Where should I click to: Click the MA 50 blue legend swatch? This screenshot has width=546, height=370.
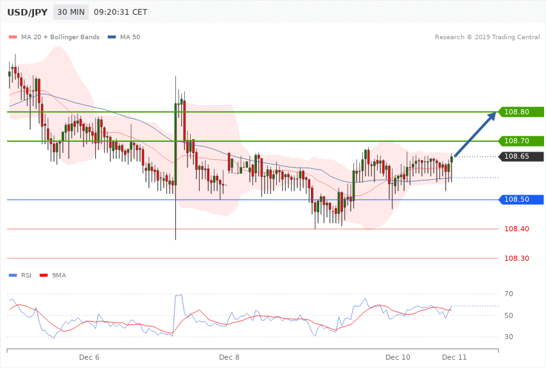coord(112,37)
